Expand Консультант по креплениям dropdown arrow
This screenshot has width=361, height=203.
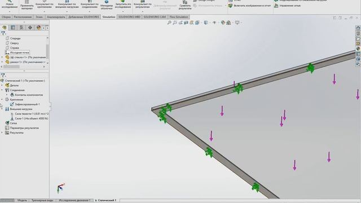coord(45,11)
